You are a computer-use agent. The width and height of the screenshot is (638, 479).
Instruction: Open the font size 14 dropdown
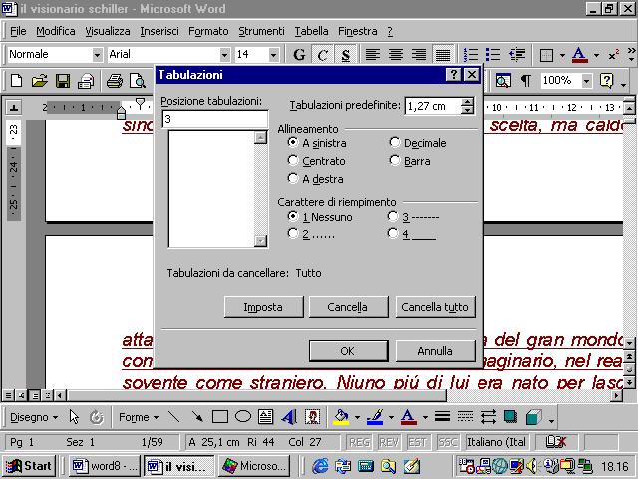[x=274, y=54]
